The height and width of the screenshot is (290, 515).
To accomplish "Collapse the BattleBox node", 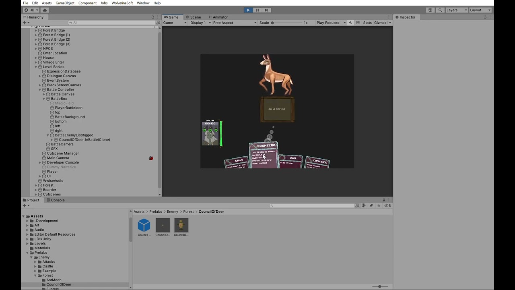I will [44, 99].
